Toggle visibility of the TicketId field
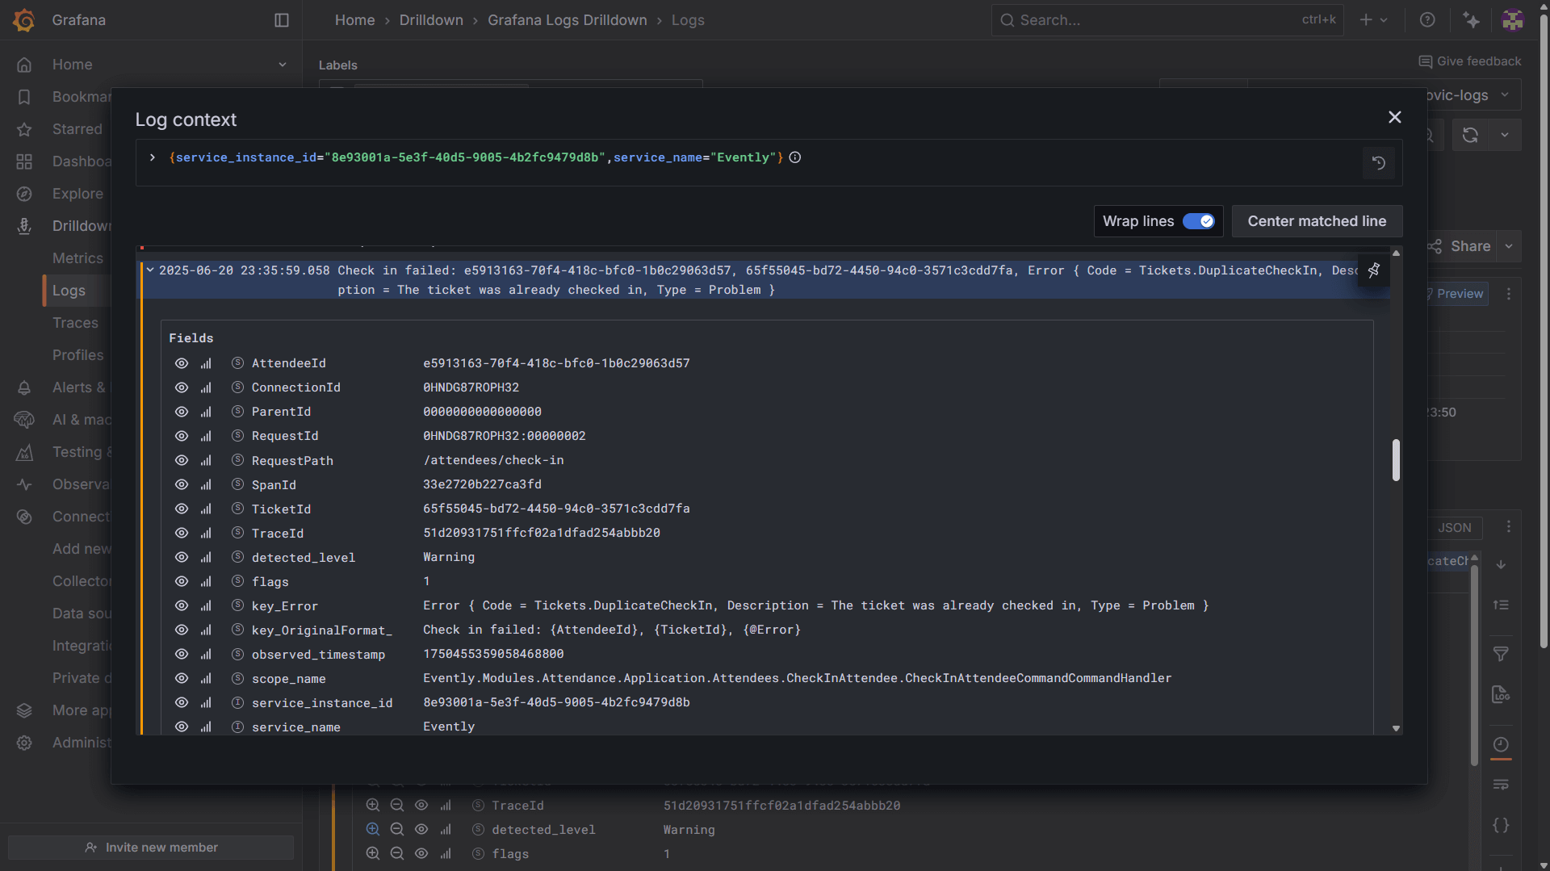 click(x=181, y=509)
